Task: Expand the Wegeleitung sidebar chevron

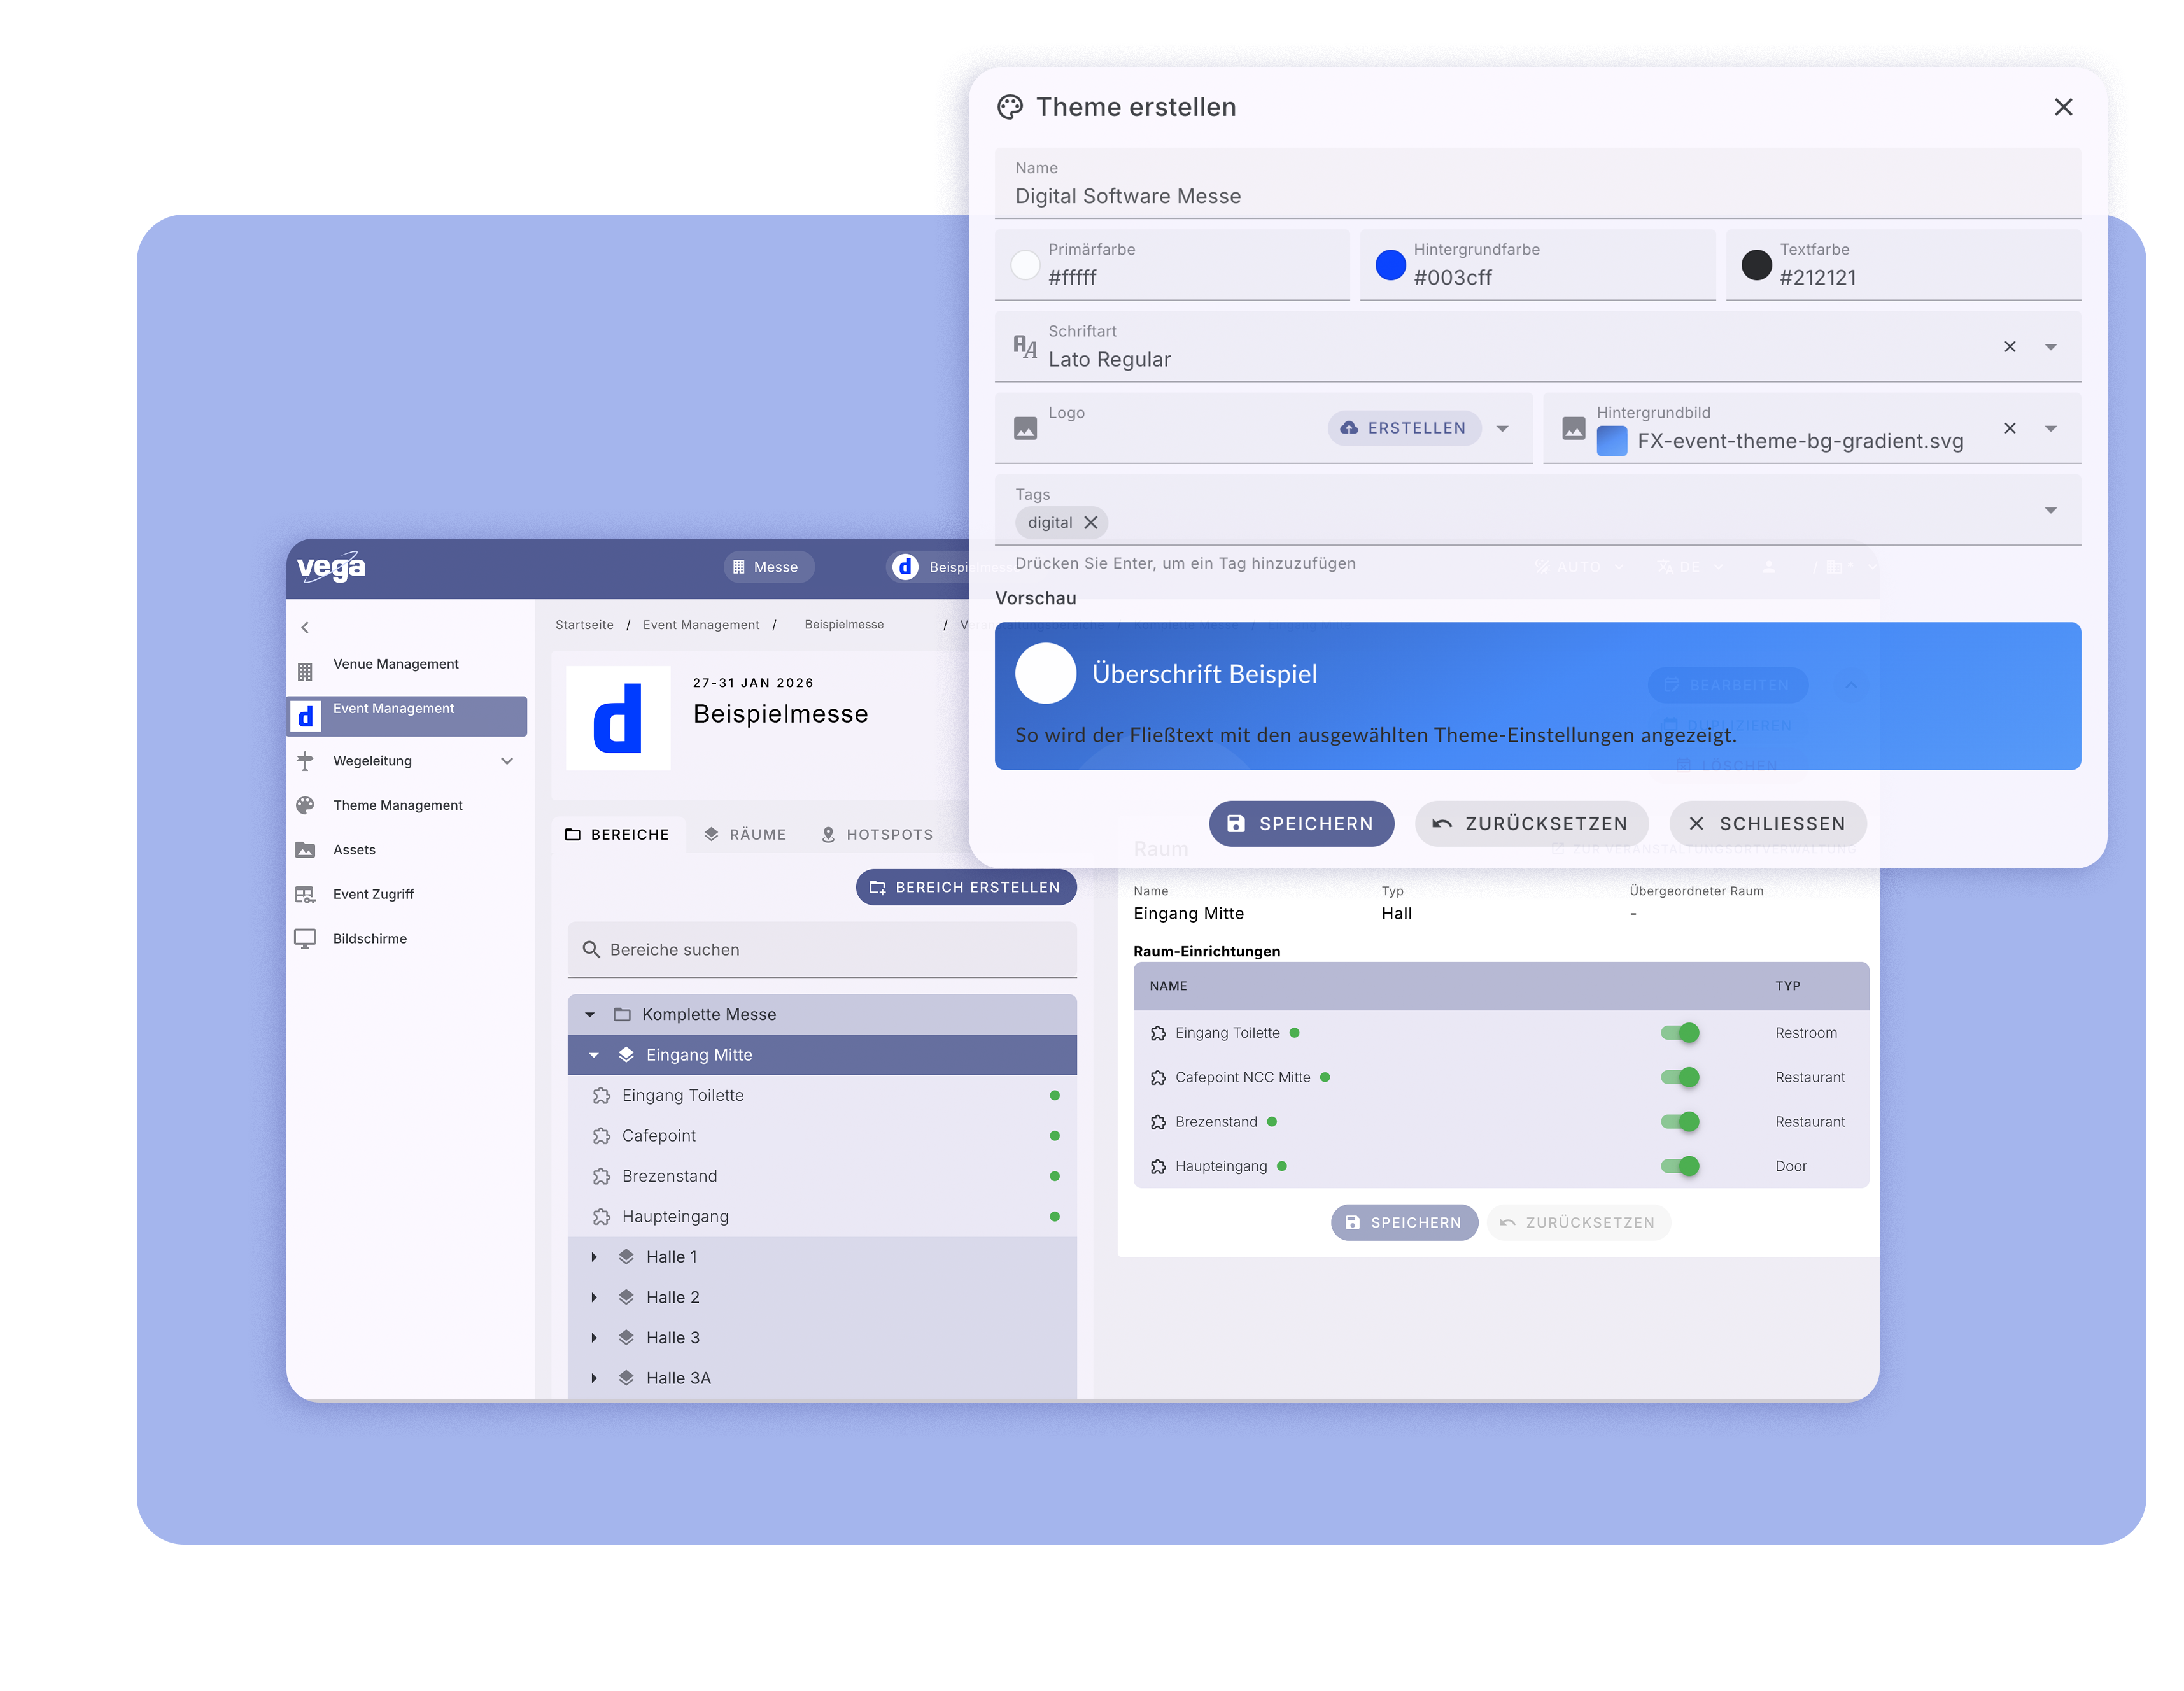Action: click(507, 761)
